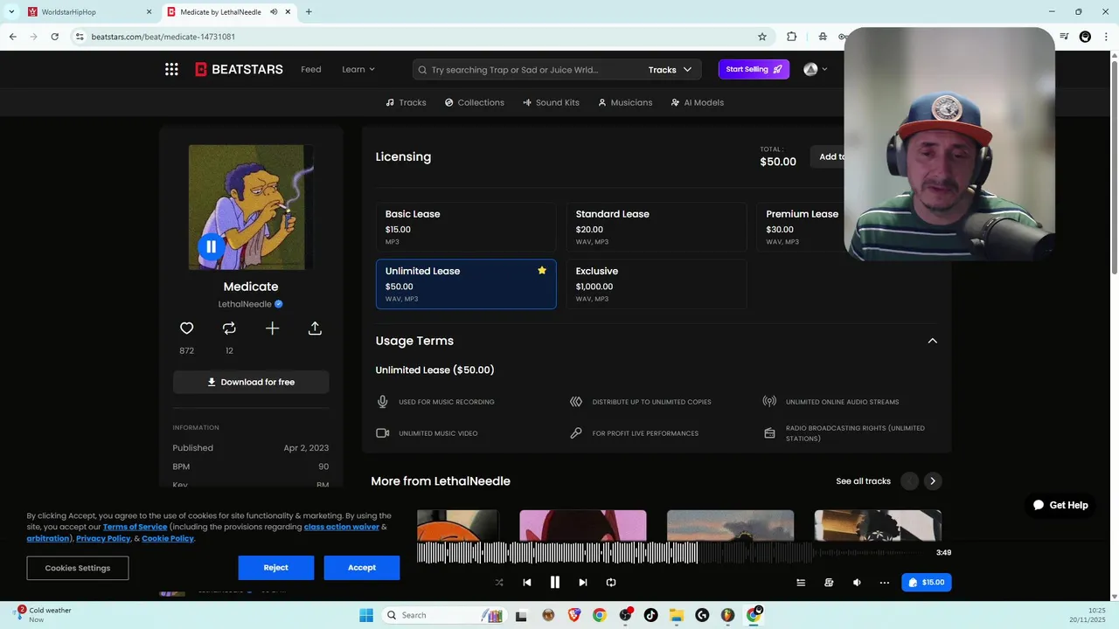Reject the cookies
1119x629 pixels.
(275, 568)
